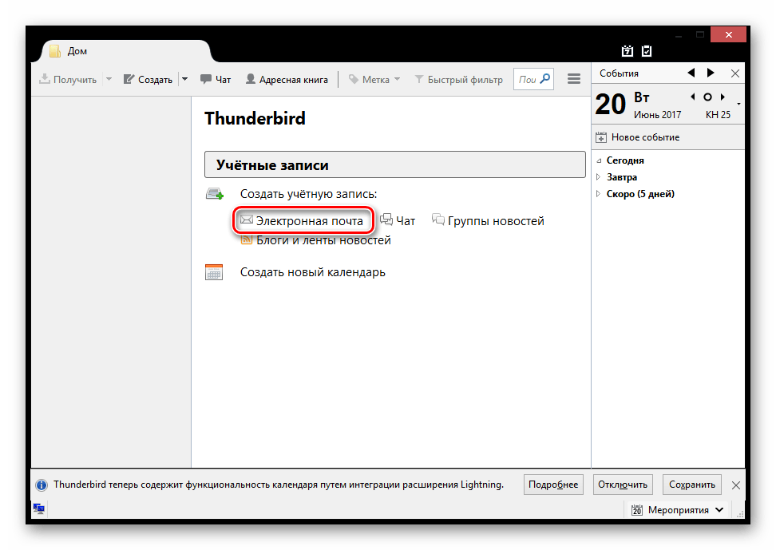Click the КН 25 week label
This screenshot has width=776, height=550.
coord(718,115)
